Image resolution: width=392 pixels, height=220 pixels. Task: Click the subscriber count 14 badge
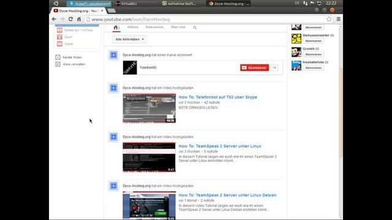[274, 68]
